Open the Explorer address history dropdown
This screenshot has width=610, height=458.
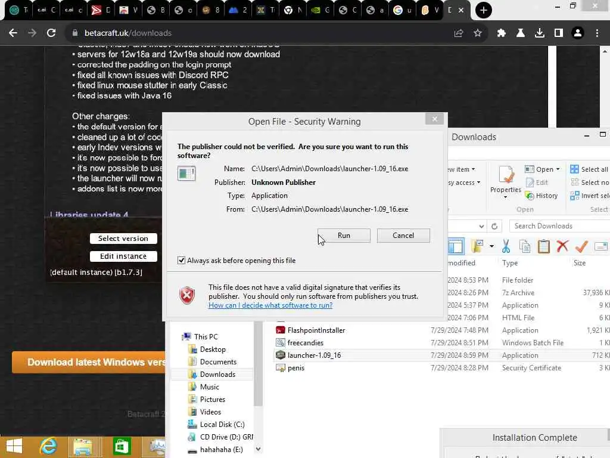coord(481,226)
